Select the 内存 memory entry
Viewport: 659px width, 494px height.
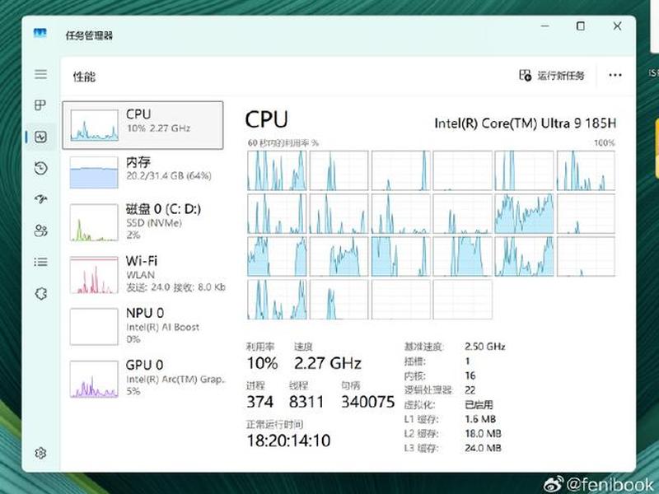[143, 172]
